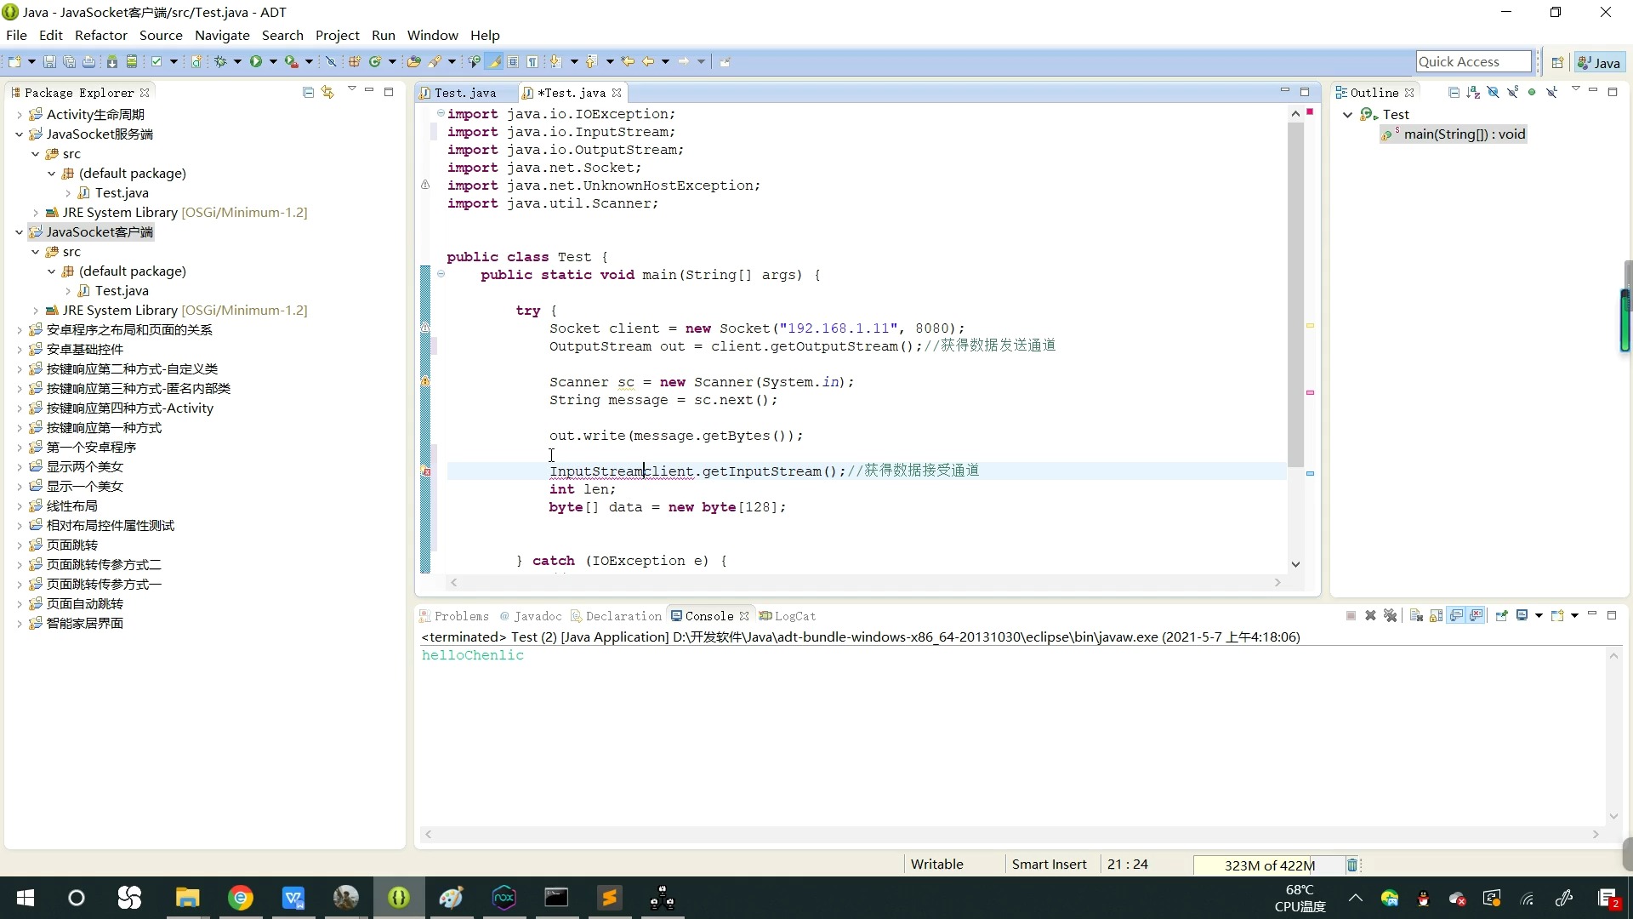Select the Refactor menu item
This screenshot has height=919, width=1633.
pyautogui.click(x=101, y=35)
